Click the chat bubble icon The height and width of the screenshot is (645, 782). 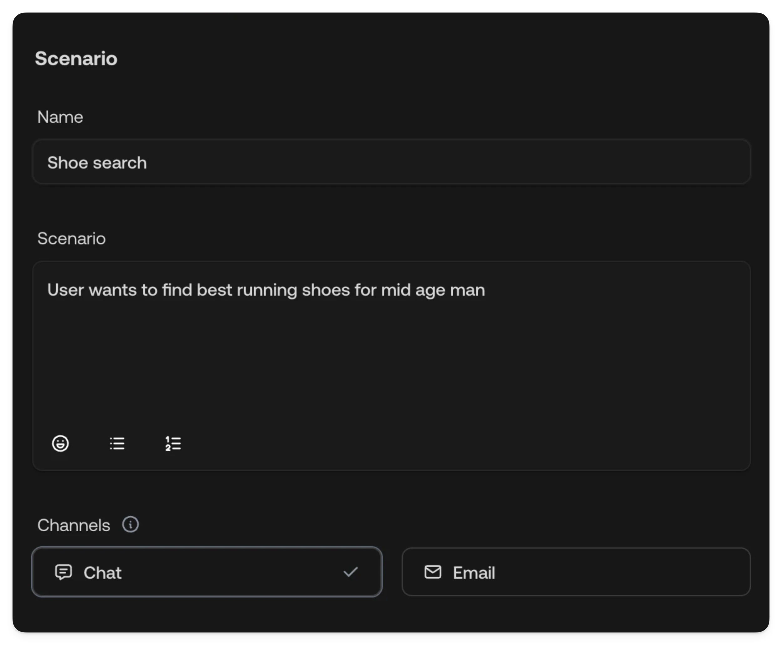64,572
